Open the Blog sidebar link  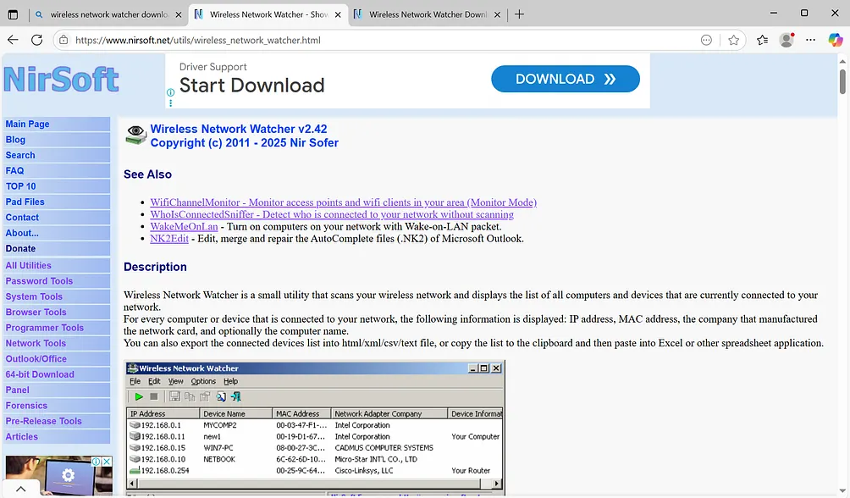coord(57,140)
